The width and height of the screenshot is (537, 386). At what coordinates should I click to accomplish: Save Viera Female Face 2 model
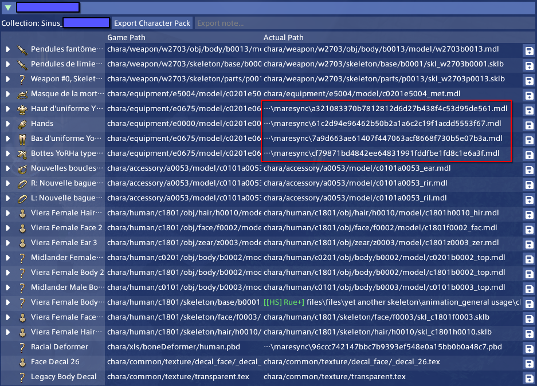tap(529, 230)
